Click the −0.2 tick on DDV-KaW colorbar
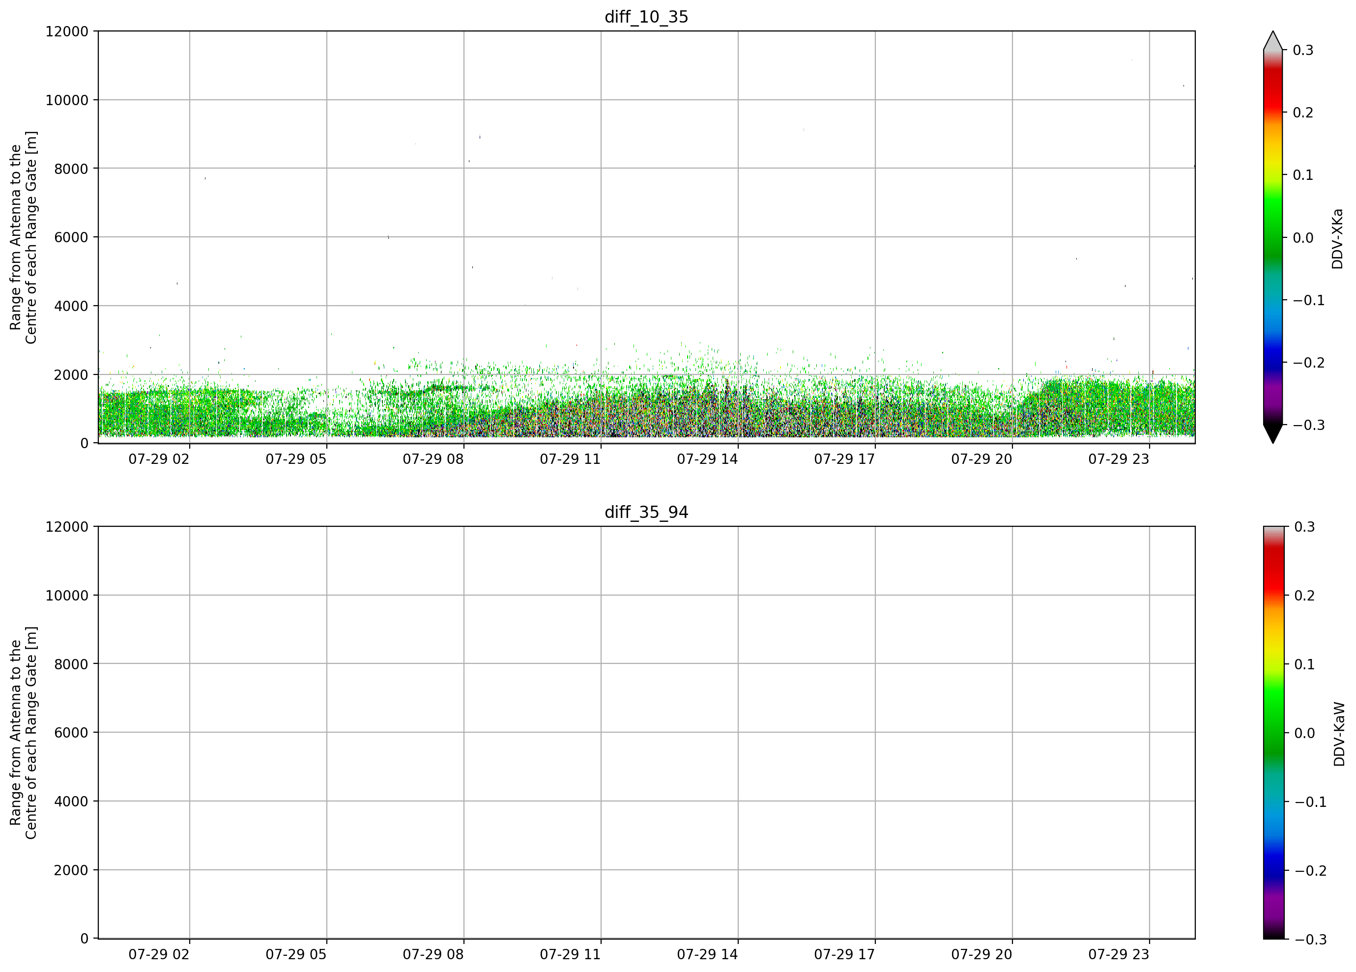The height and width of the screenshot is (972, 1356). 1311,871
